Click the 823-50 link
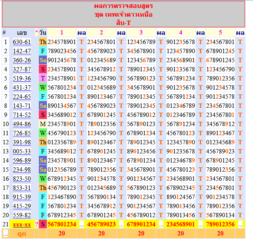Image resolution: width=253 pixels, height=243 pixels. pos(21,178)
